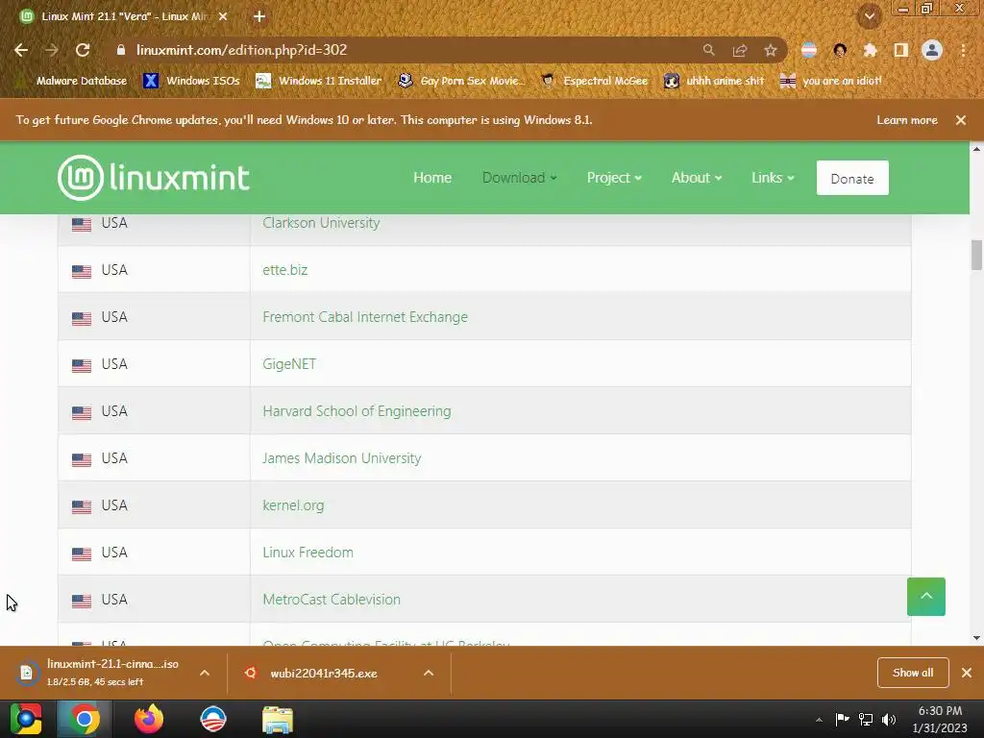Screen dimensions: 984x738
Task: Open the Action Center flag icon
Action: pos(842,719)
